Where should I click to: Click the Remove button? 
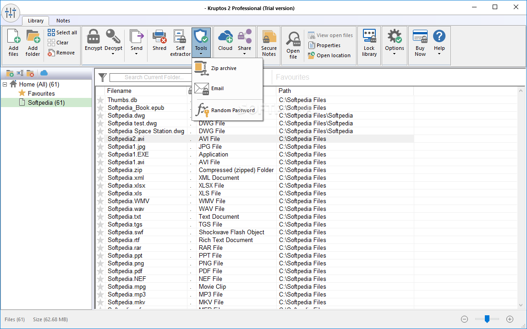(x=61, y=53)
